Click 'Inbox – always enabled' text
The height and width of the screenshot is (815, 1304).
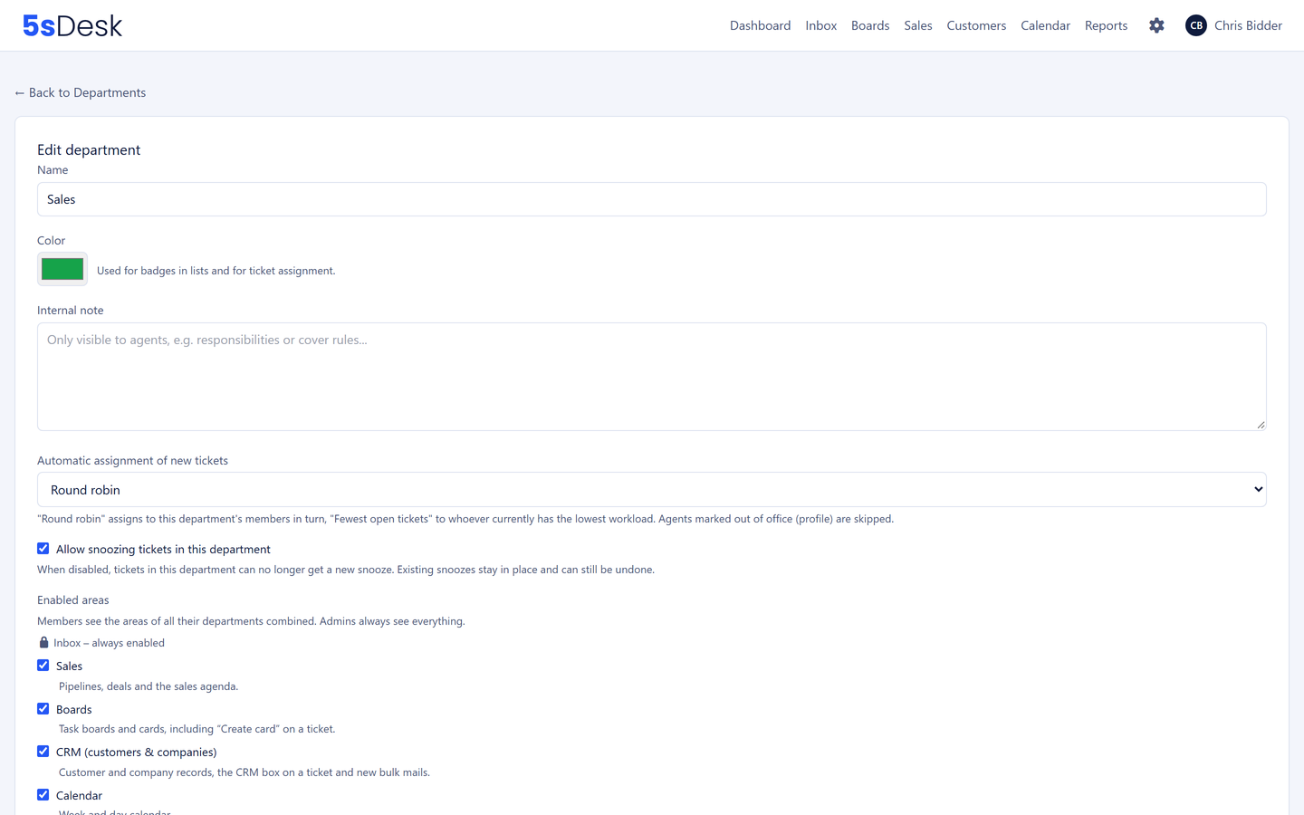point(109,643)
